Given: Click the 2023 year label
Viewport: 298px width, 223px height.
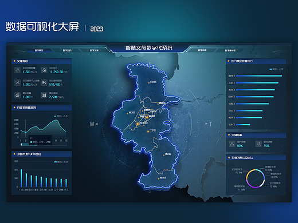Looking at the screenshot, I should [96, 29].
